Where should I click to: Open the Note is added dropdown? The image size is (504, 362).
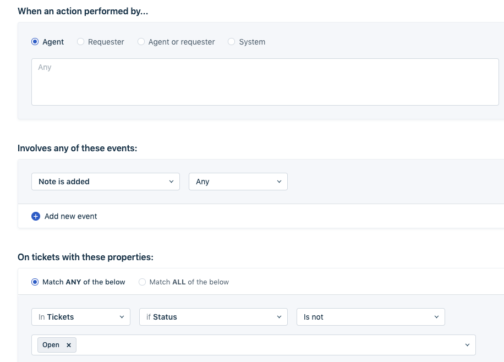[x=105, y=182]
